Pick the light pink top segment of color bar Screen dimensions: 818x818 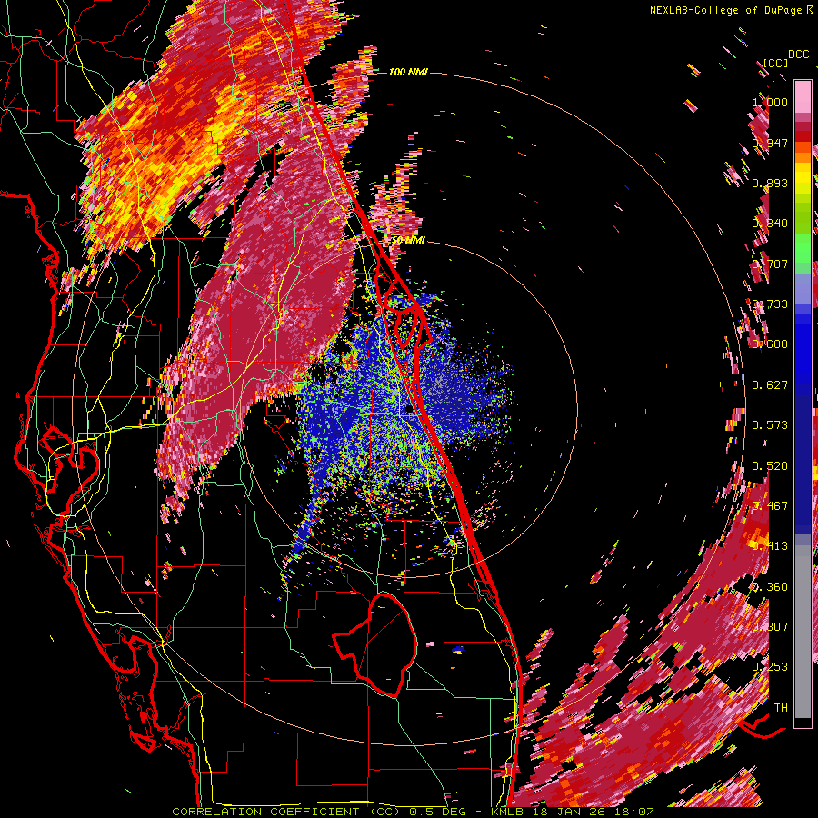point(803,96)
